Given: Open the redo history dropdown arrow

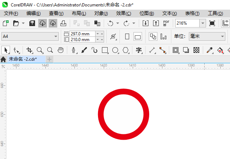Looking at the screenshot, I should coord(134,23).
